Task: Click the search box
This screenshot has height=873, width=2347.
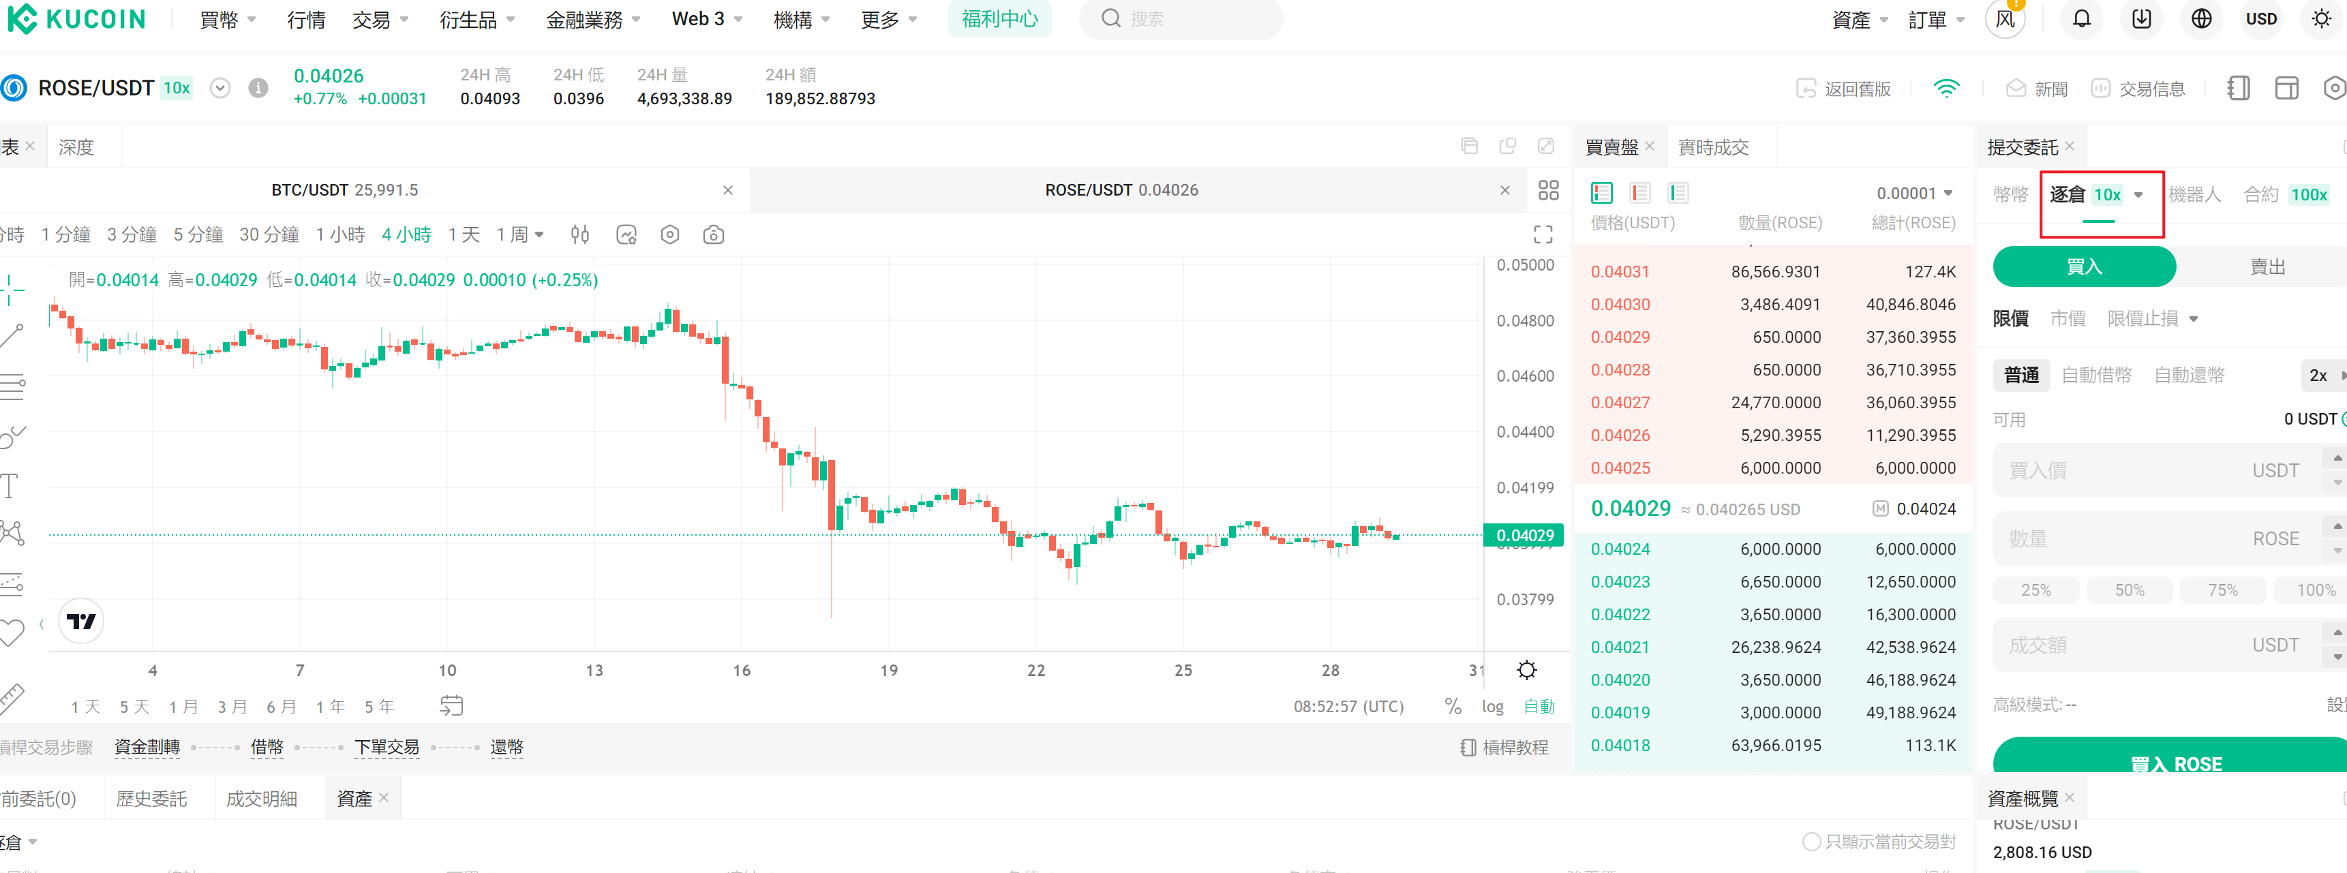Action: 1181,19
